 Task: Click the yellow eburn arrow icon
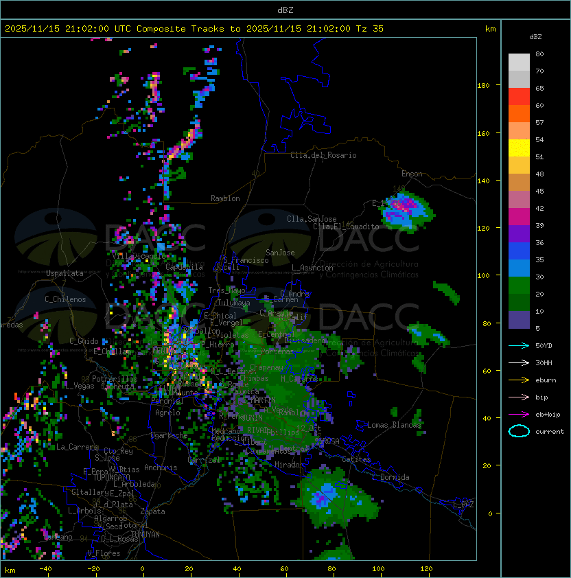[x=519, y=380]
